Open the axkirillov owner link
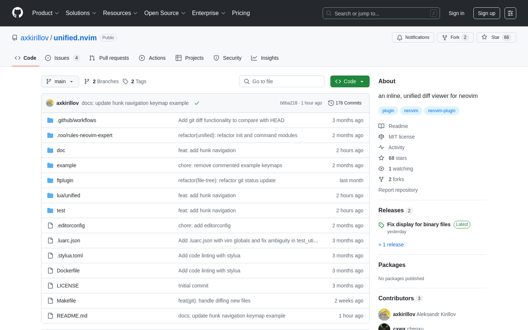528x330 pixels. (34, 38)
